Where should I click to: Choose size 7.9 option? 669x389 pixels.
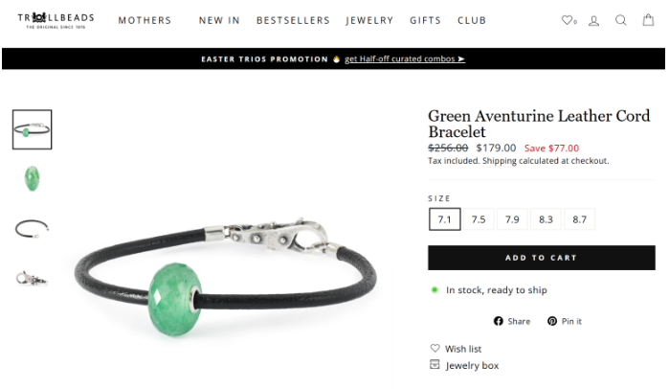point(512,219)
